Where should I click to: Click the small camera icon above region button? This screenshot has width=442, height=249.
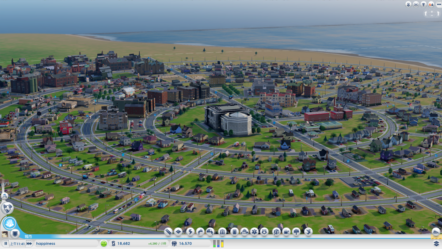[4, 195]
